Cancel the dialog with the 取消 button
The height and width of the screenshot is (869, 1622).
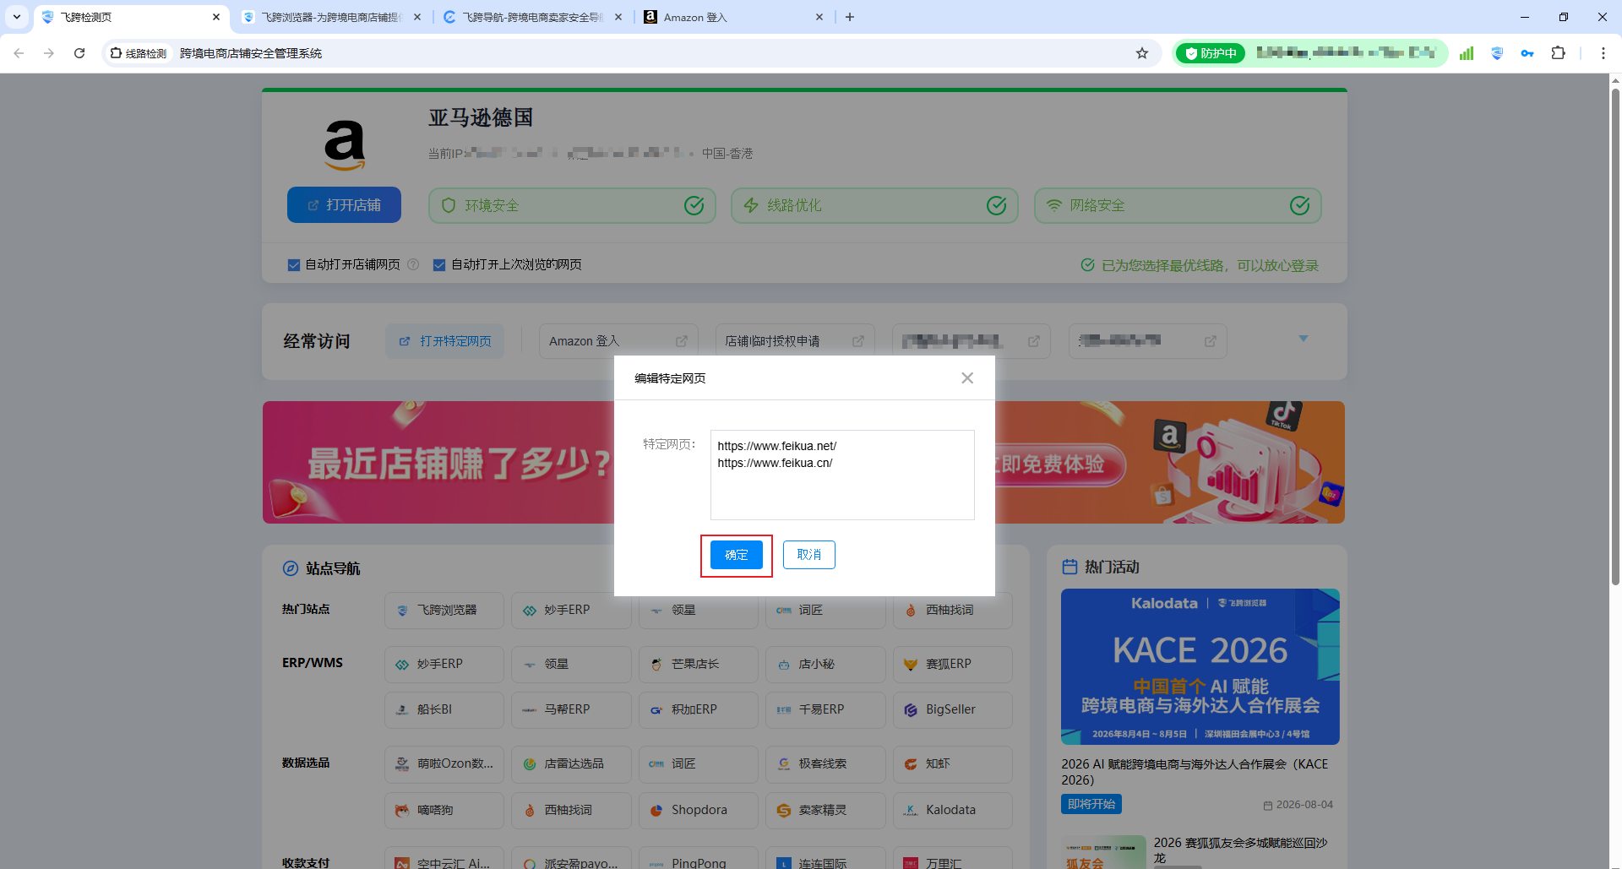click(809, 555)
